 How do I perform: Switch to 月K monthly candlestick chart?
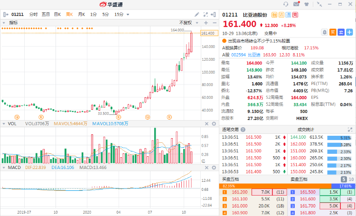tap(82, 15)
